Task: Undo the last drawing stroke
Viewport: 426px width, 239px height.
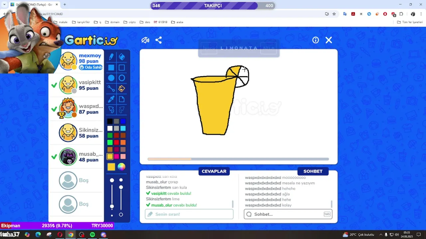Action: [x=111, y=110]
